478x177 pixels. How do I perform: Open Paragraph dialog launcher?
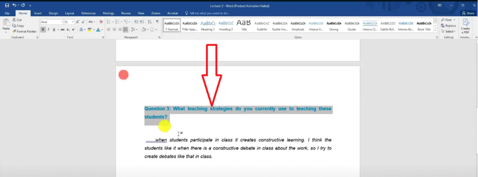pyautogui.click(x=160, y=37)
